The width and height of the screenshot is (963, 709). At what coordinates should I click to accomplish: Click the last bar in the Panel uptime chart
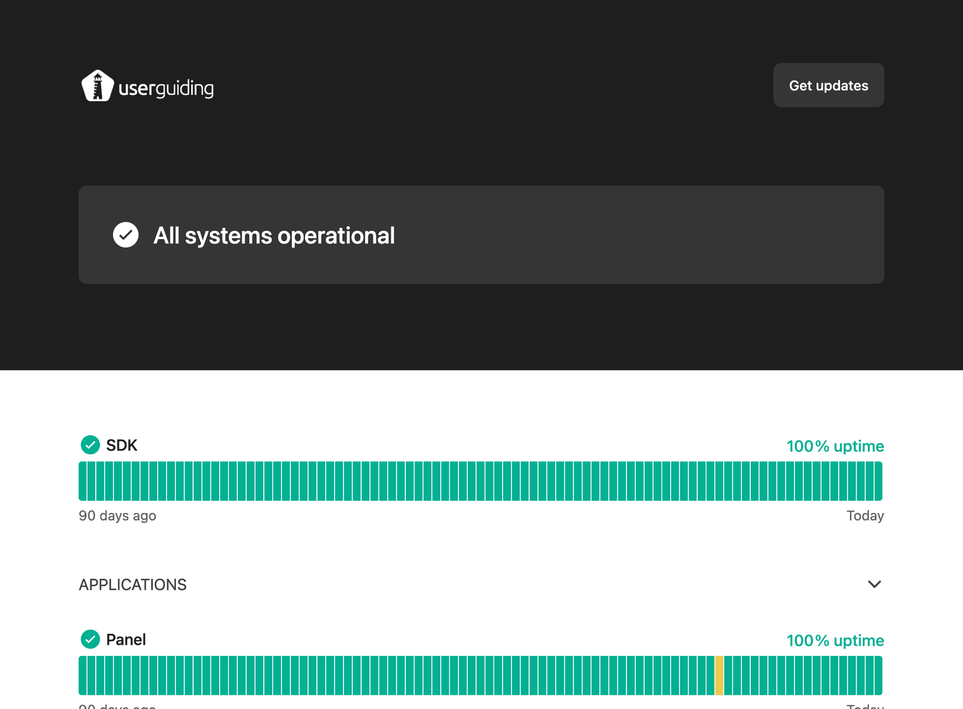pos(878,675)
